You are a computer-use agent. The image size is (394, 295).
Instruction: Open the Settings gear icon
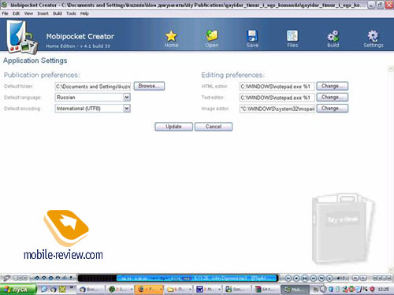tap(374, 36)
